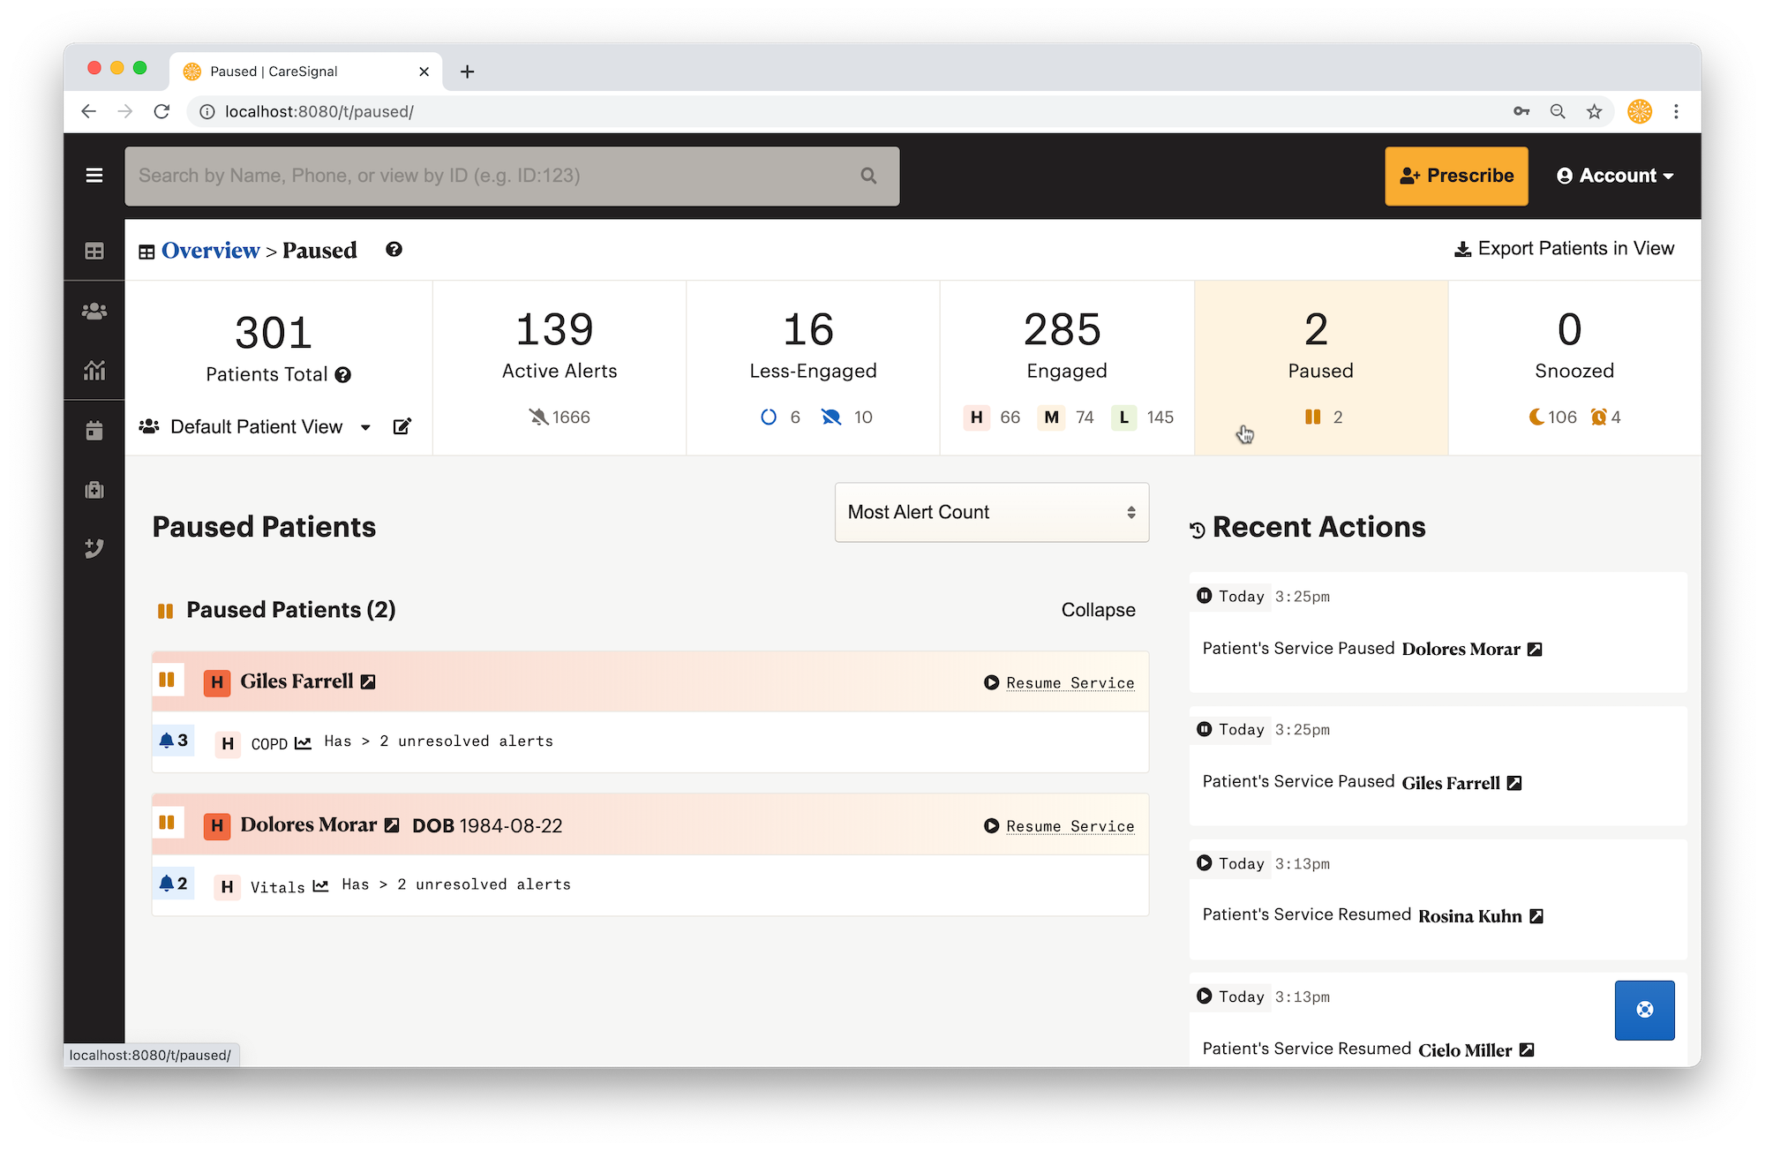
Task: Open the patients group icon in sidebar
Action: click(x=94, y=311)
